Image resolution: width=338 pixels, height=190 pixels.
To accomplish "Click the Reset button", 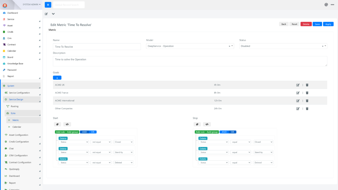I will point(294,24).
